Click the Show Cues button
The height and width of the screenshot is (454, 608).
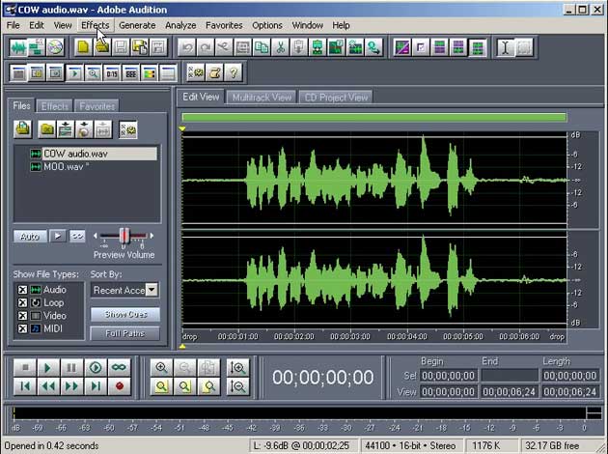click(x=124, y=315)
